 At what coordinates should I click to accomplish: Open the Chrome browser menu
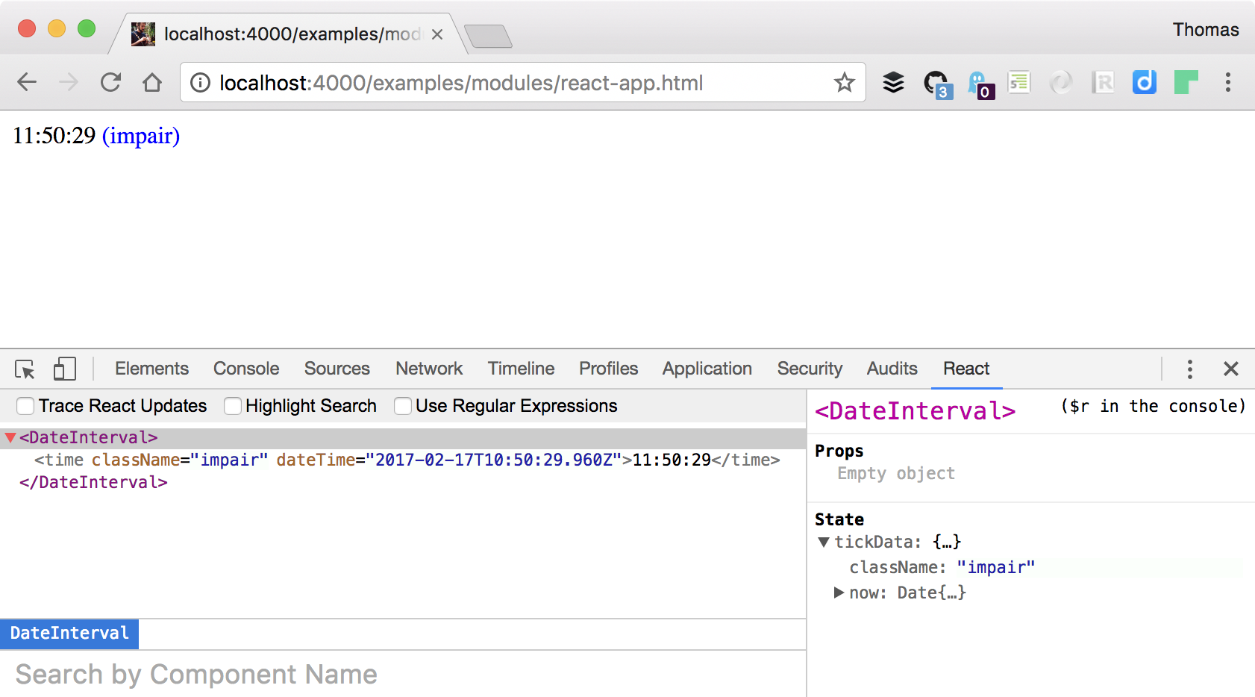[x=1228, y=82]
